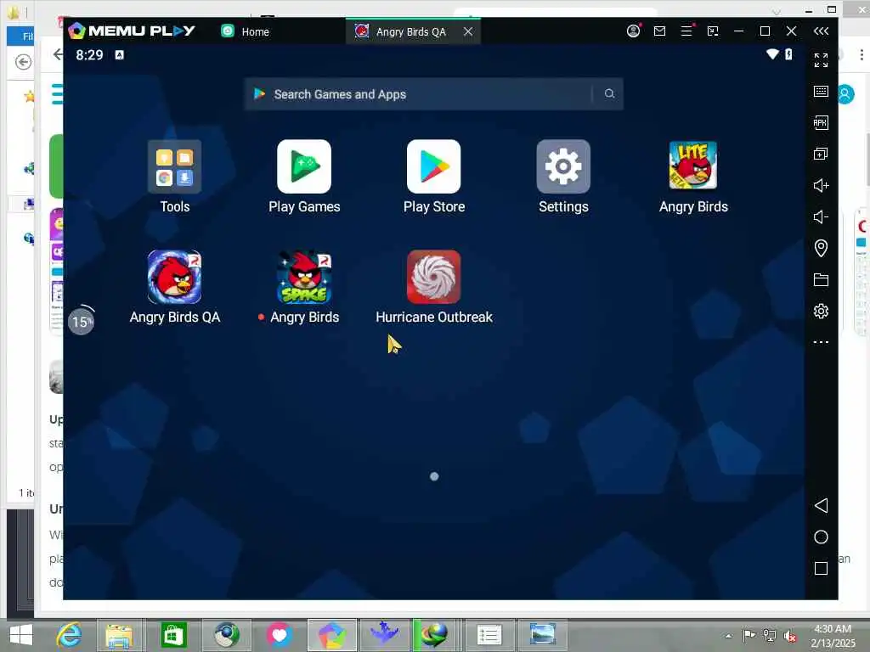Open MEmu messages mail icon
Viewport: 870px width, 652px height.
point(659,31)
